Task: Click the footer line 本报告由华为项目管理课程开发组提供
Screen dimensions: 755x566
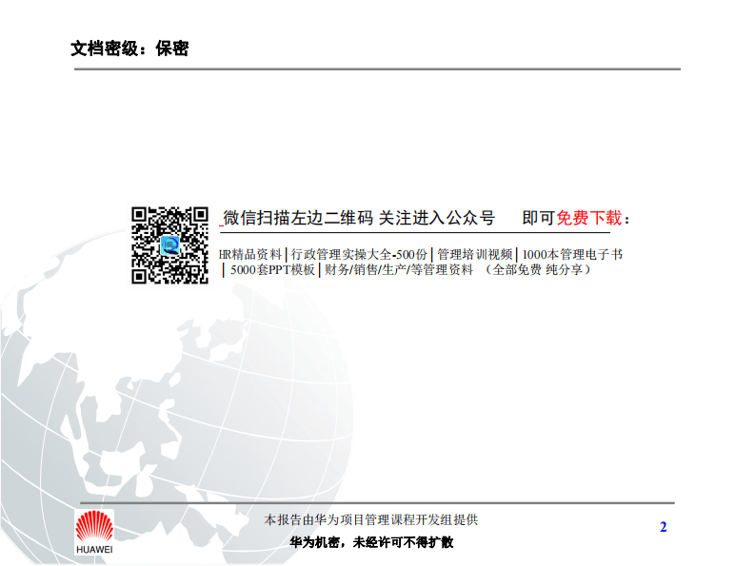Action: (370, 519)
